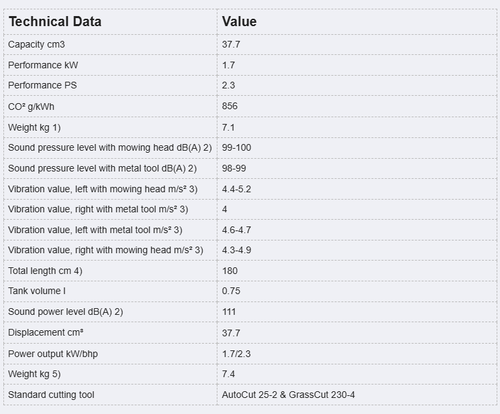This screenshot has height=414, width=500.
Task: Select the Weight kg 5) row label
Action: click(34, 374)
